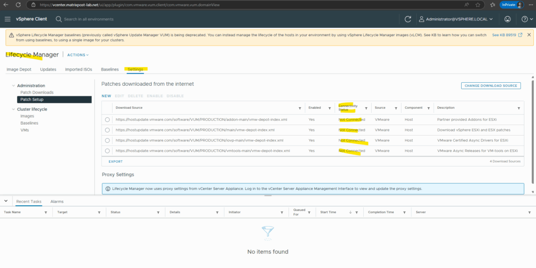Viewport: 536px width, 268px height.
Task: Filter the Initiator column in tasks
Action: click(x=282, y=213)
